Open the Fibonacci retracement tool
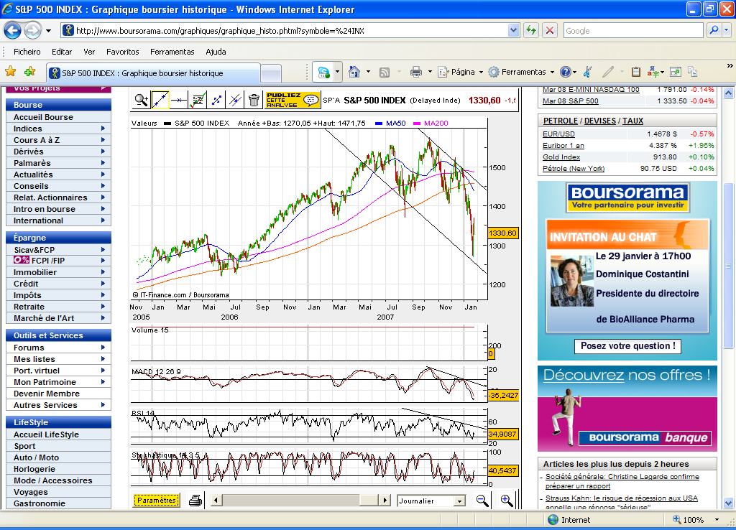 coord(198,99)
